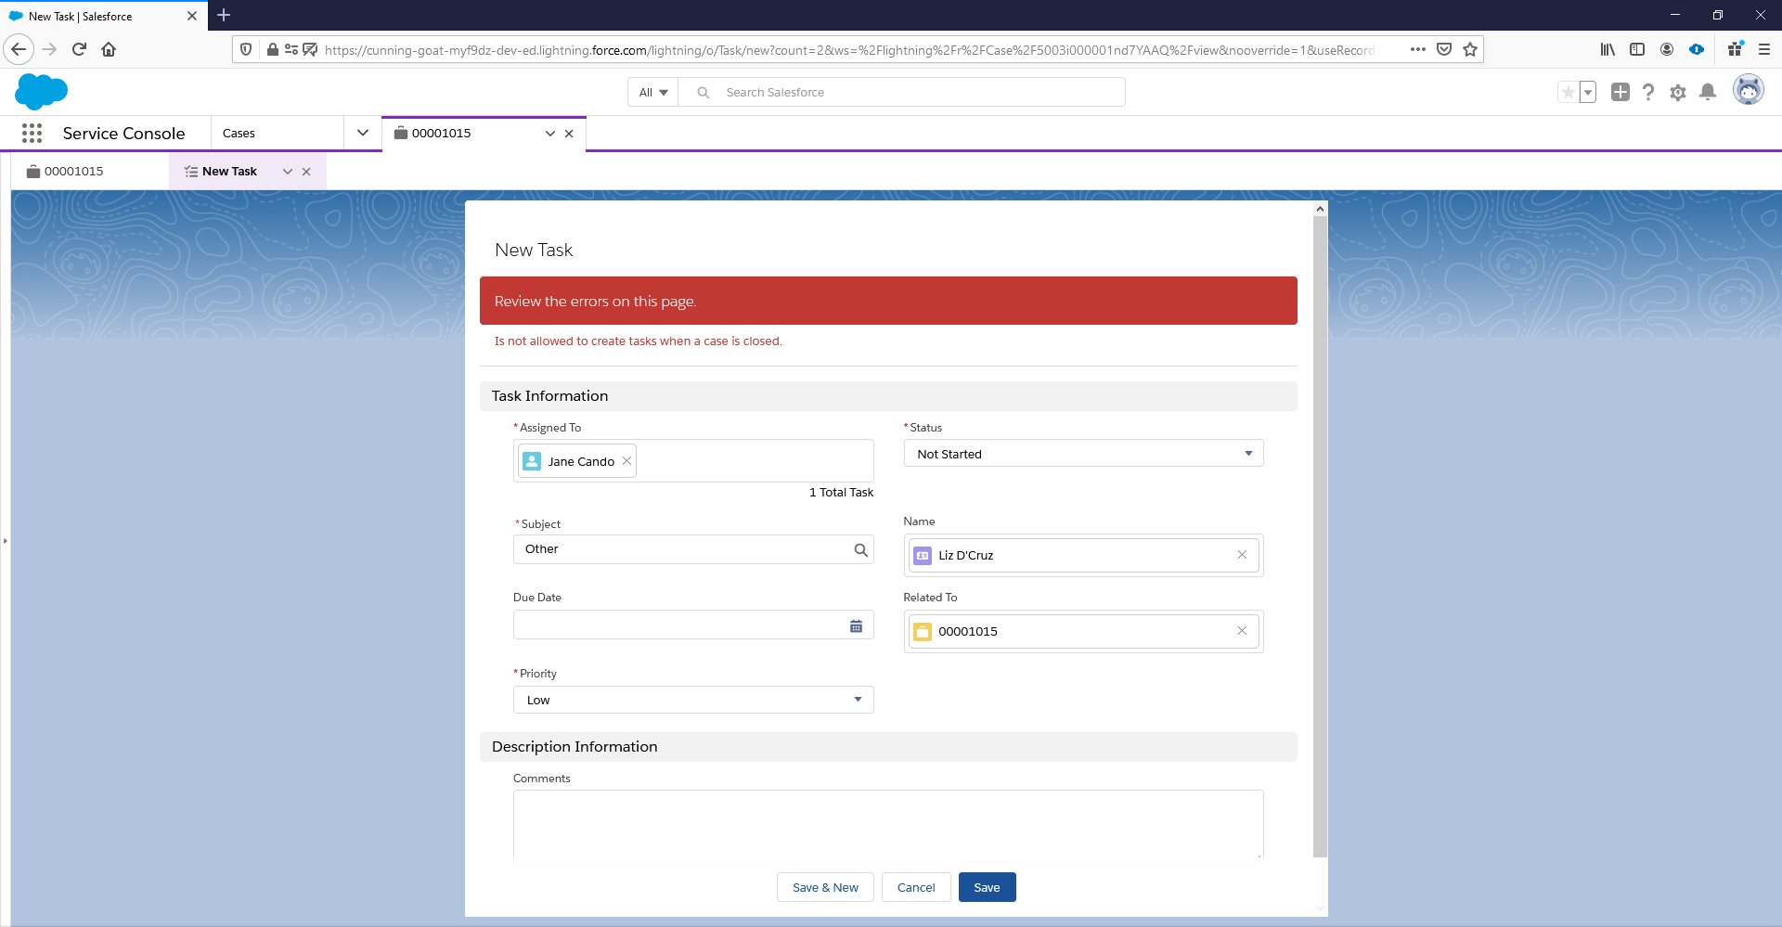The image size is (1782, 927).
Task: Click Save & New button
Action: pos(825,887)
